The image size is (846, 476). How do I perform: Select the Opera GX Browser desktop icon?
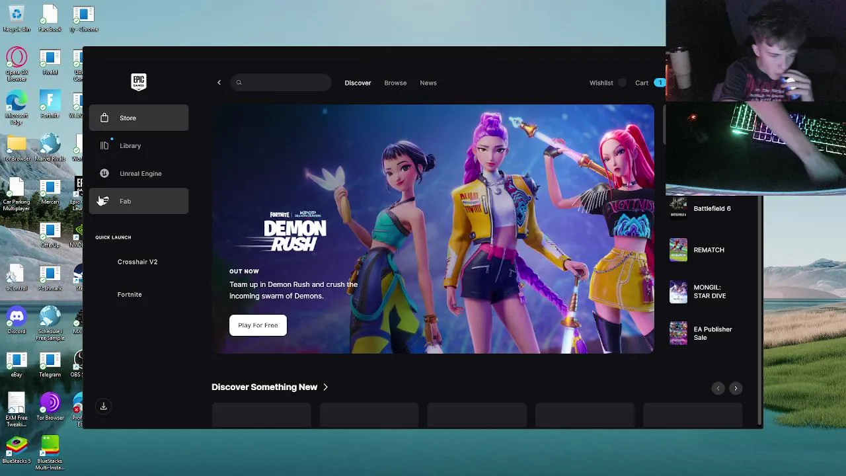tap(17, 65)
